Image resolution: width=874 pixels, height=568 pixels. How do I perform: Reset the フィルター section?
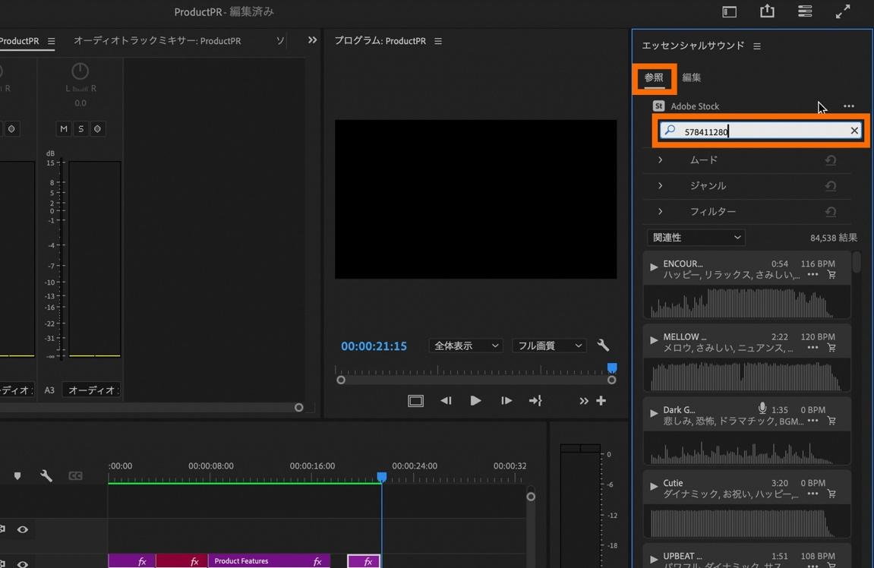click(831, 212)
